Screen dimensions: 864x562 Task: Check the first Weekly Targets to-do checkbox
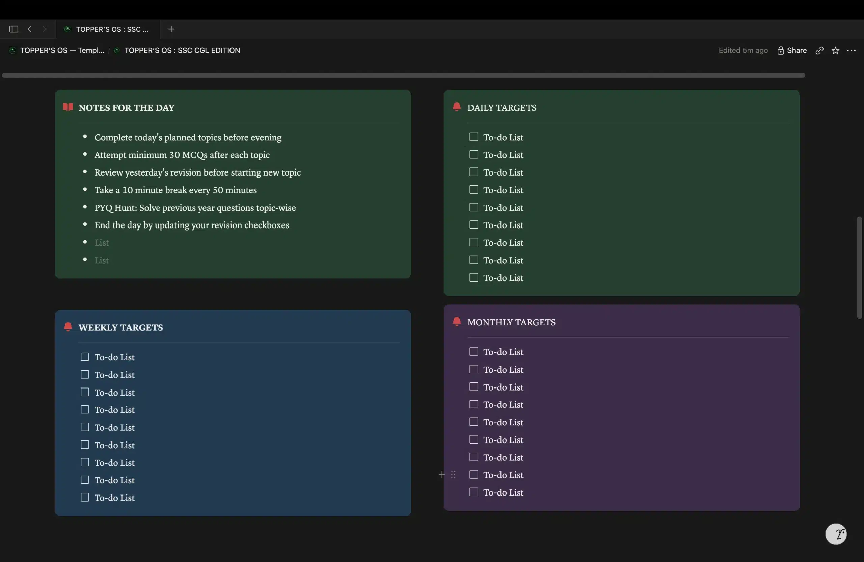click(85, 357)
